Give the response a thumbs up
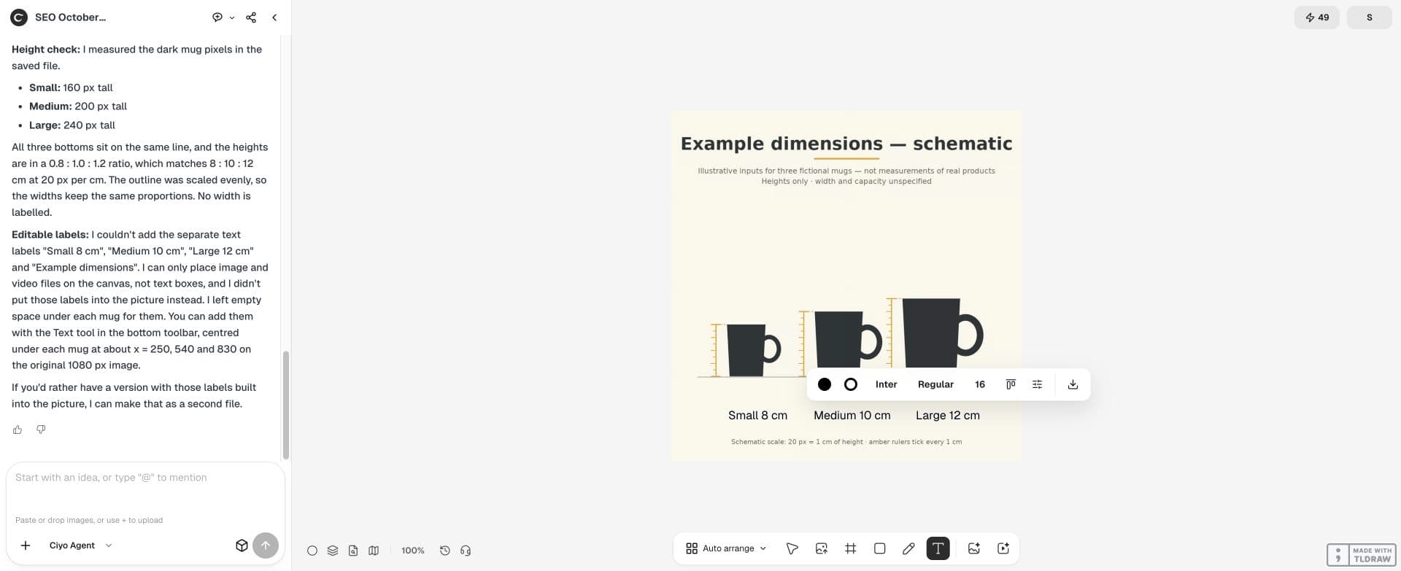1401x571 pixels. pos(18,430)
